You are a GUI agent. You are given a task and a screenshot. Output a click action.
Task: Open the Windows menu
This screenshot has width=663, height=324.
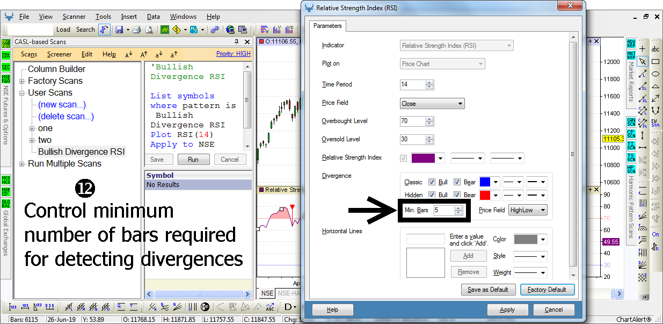[183, 17]
